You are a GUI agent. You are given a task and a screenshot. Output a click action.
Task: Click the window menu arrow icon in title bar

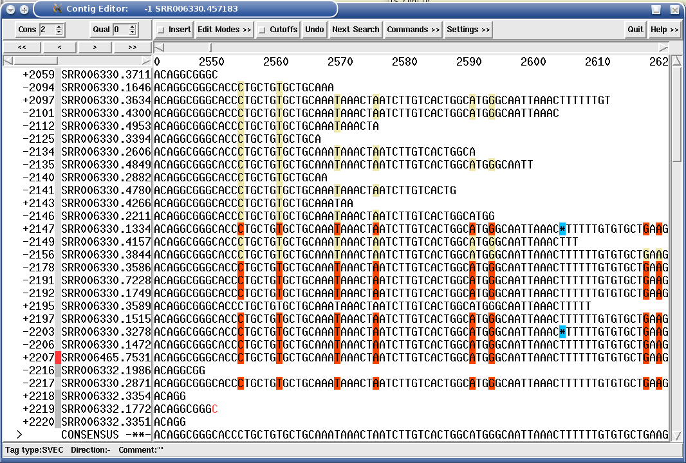[11, 9]
